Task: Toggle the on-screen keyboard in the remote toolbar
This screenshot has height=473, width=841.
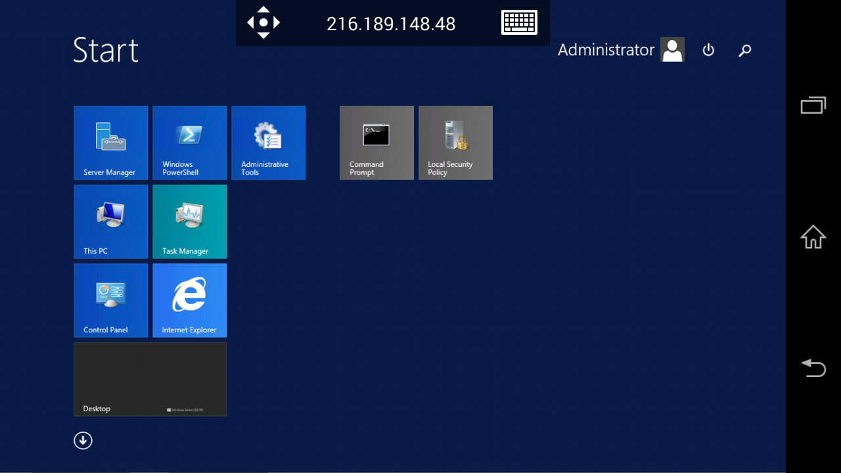Action: (519, 22)
